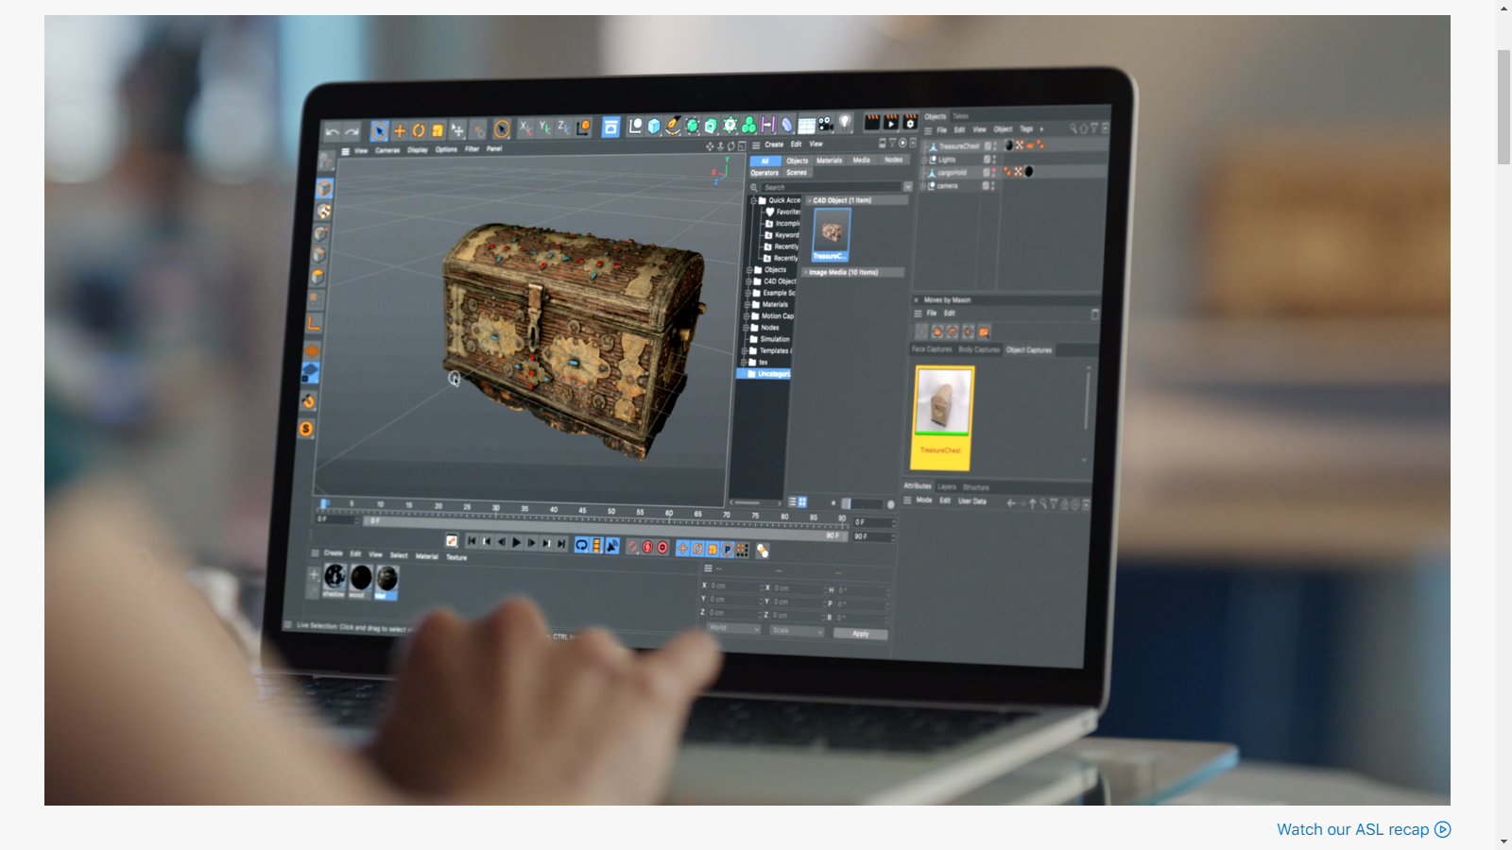Switch to the Nodes tab in Asset Browser
This screenshot has width=1512, height=850.
(x=893, y=160)
